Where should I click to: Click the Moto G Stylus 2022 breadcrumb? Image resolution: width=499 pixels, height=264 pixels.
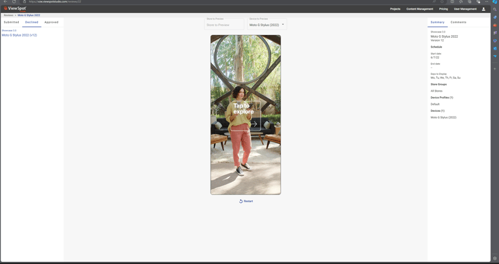coord(29,16)
